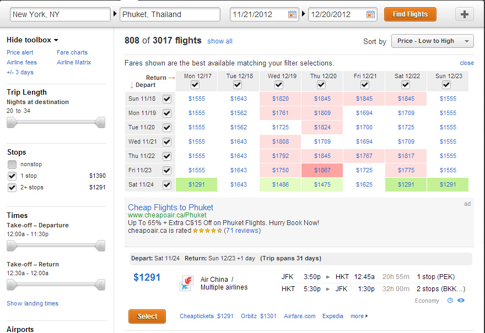Click the +/- 3 days link
Viewport: 485px width, 333px height.
click(20, 72)
